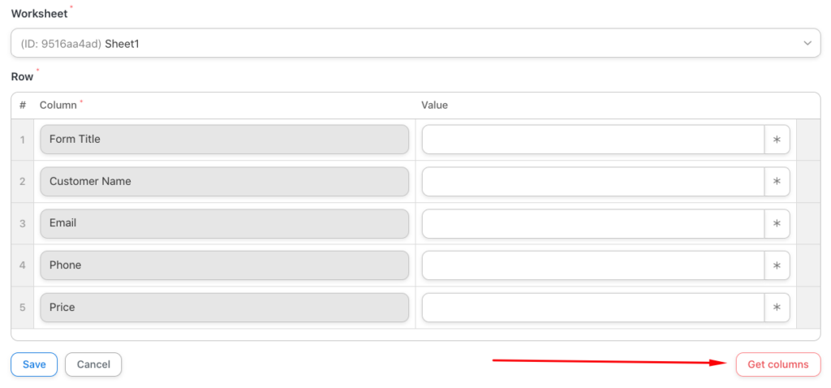Click asterisk icon in Email row
This screenshot has height=388, width=831.
coord(777,223)
